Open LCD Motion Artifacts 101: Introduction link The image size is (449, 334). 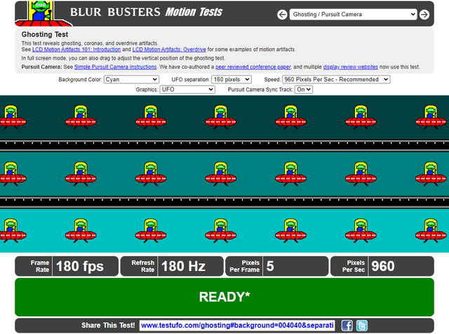tap(76, 50)
